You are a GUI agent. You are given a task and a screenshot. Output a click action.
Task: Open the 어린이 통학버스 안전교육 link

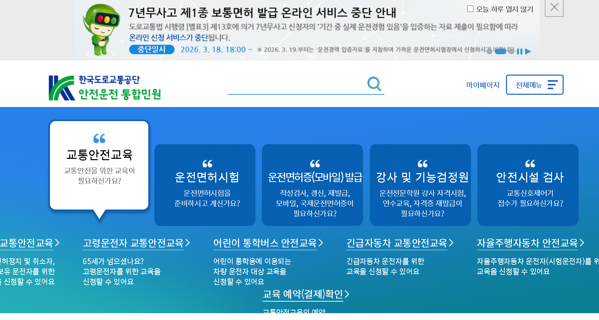[x=265, y=243]
